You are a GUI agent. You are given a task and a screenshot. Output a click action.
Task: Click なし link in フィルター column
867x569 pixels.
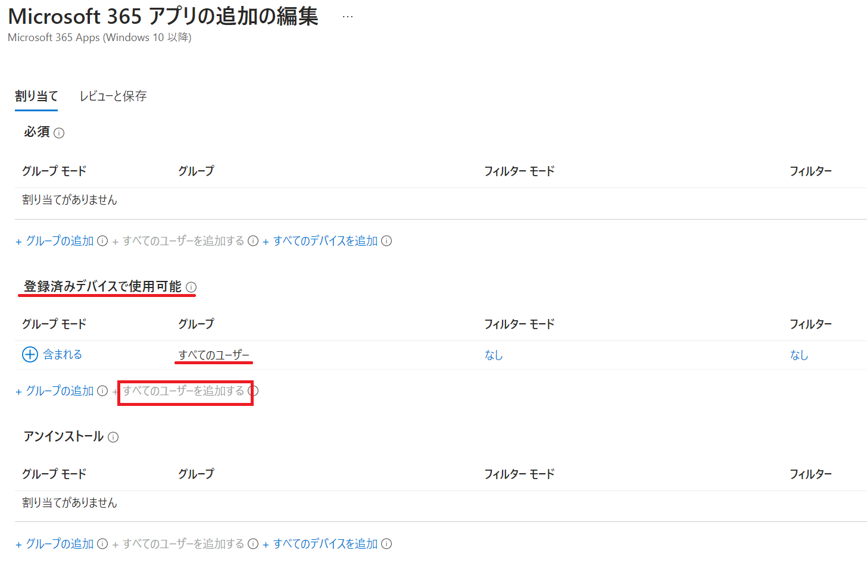[x=799, y=355]
